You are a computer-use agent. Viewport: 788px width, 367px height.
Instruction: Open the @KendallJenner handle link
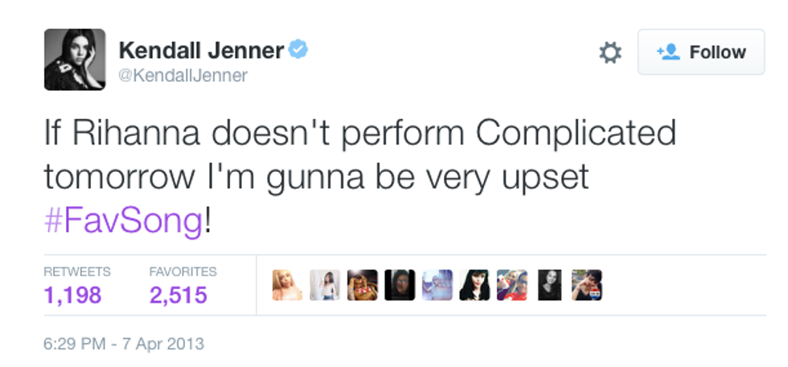[183, 76]
